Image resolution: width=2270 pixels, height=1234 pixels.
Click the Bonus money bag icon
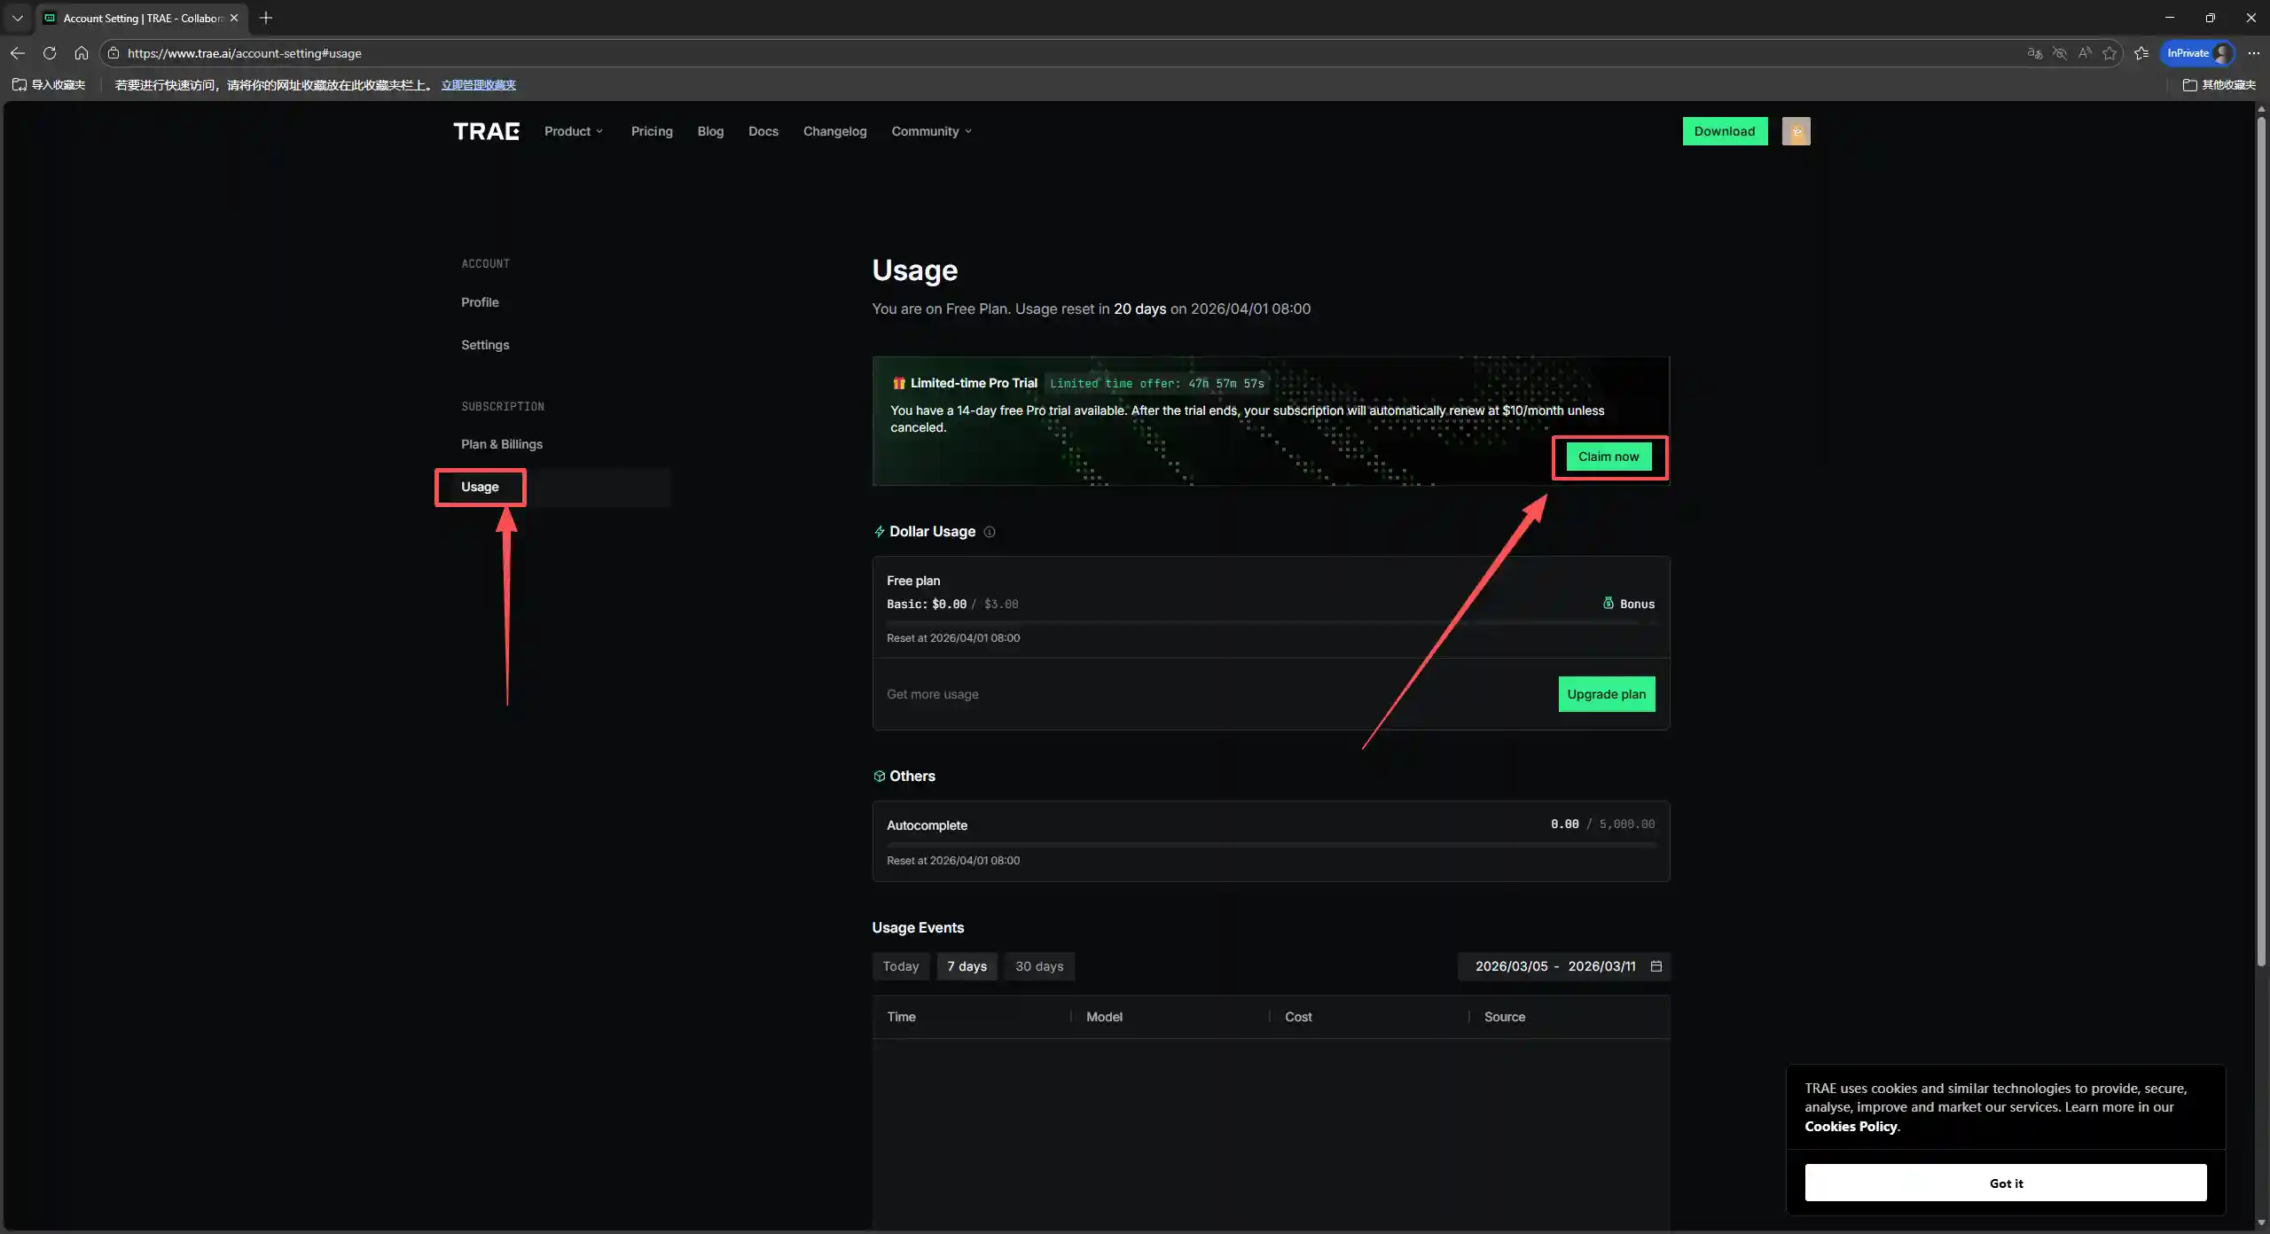click(1608, 603)
